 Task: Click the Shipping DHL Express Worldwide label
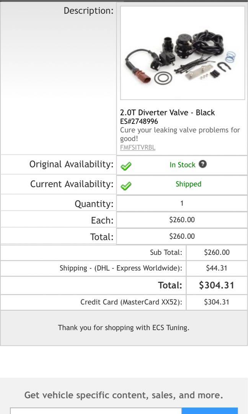pyautogui.click(x=121, y=268)
